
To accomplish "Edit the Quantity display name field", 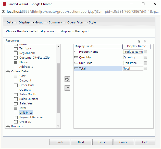I will [133, 57].
